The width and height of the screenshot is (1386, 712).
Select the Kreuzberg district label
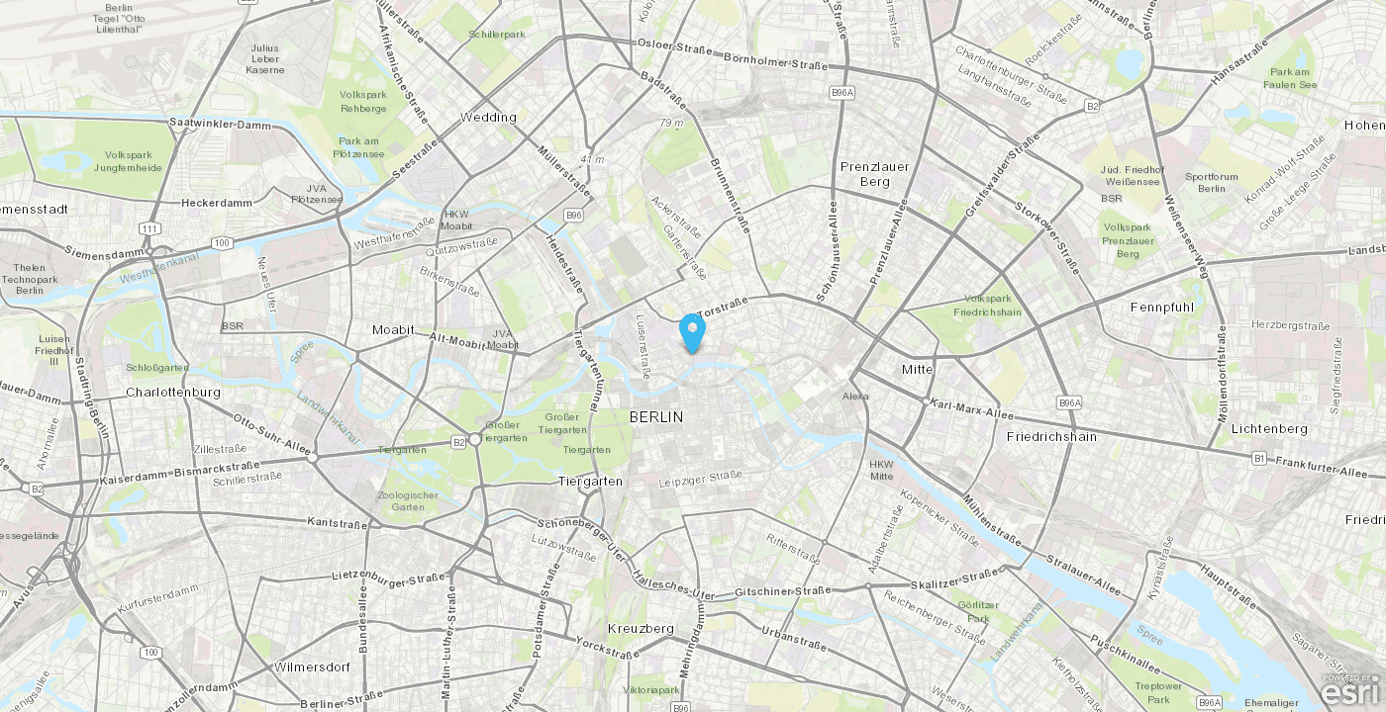point(641,628)
